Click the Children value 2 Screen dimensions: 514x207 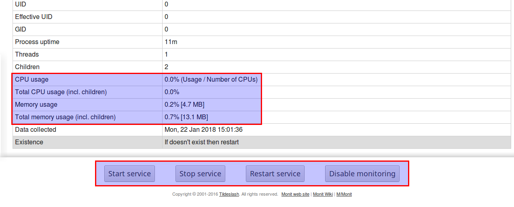pyautogui.click(x=166, y=67)
